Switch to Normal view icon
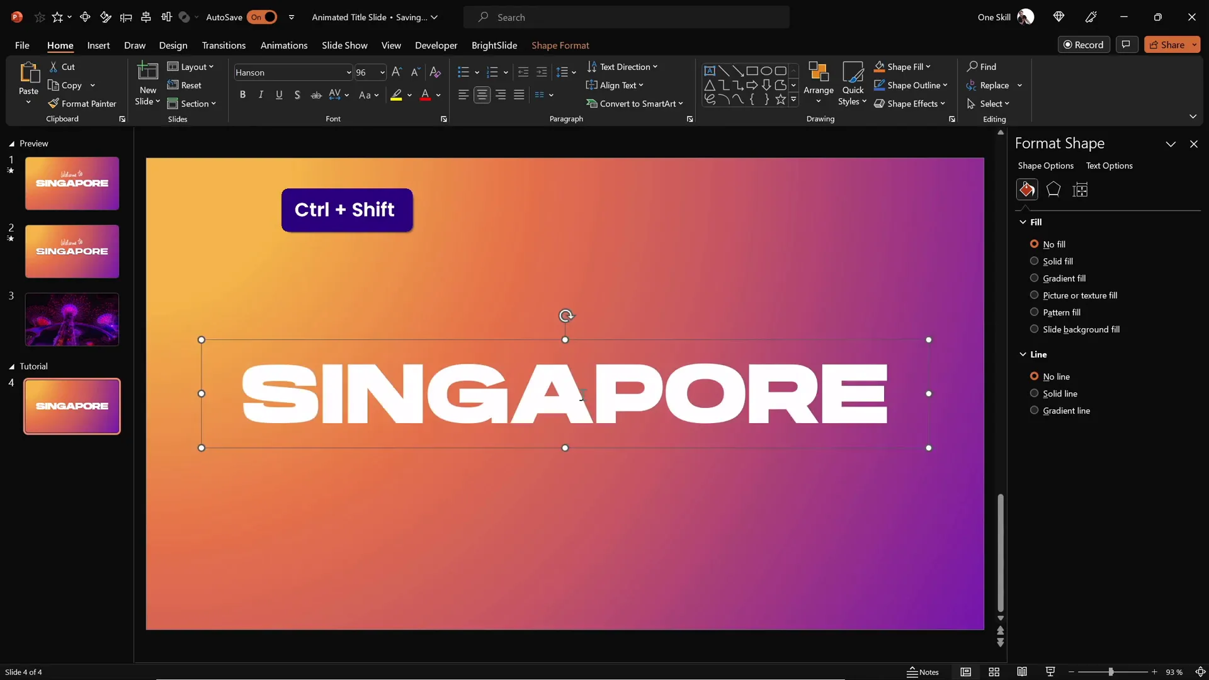The height and width of the screenshot is (680, 1209). (x=965, y=672)
